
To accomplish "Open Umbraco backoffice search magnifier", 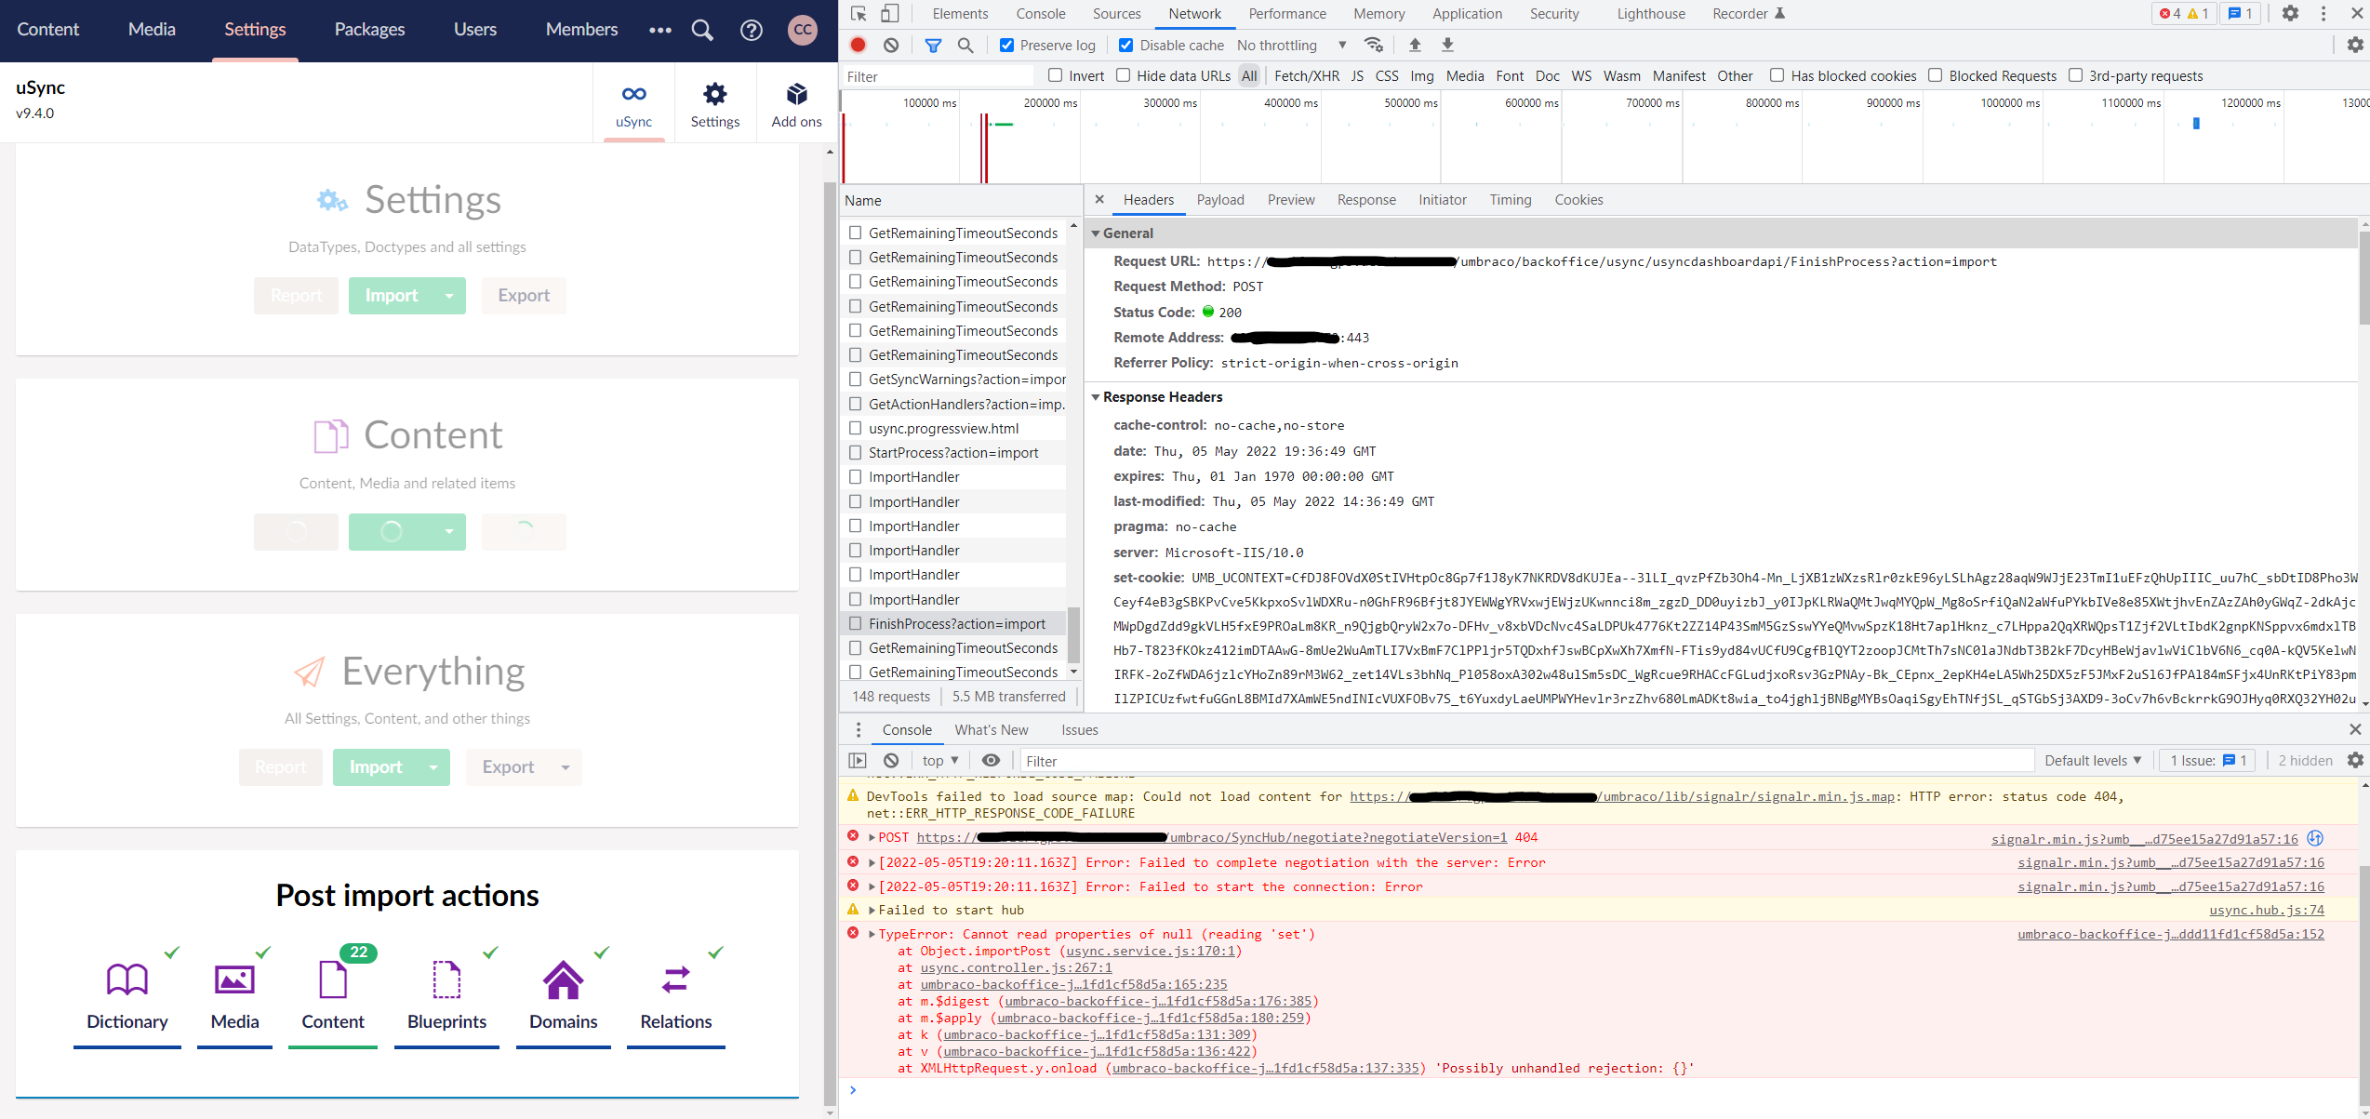I will [x=702, y=30].
